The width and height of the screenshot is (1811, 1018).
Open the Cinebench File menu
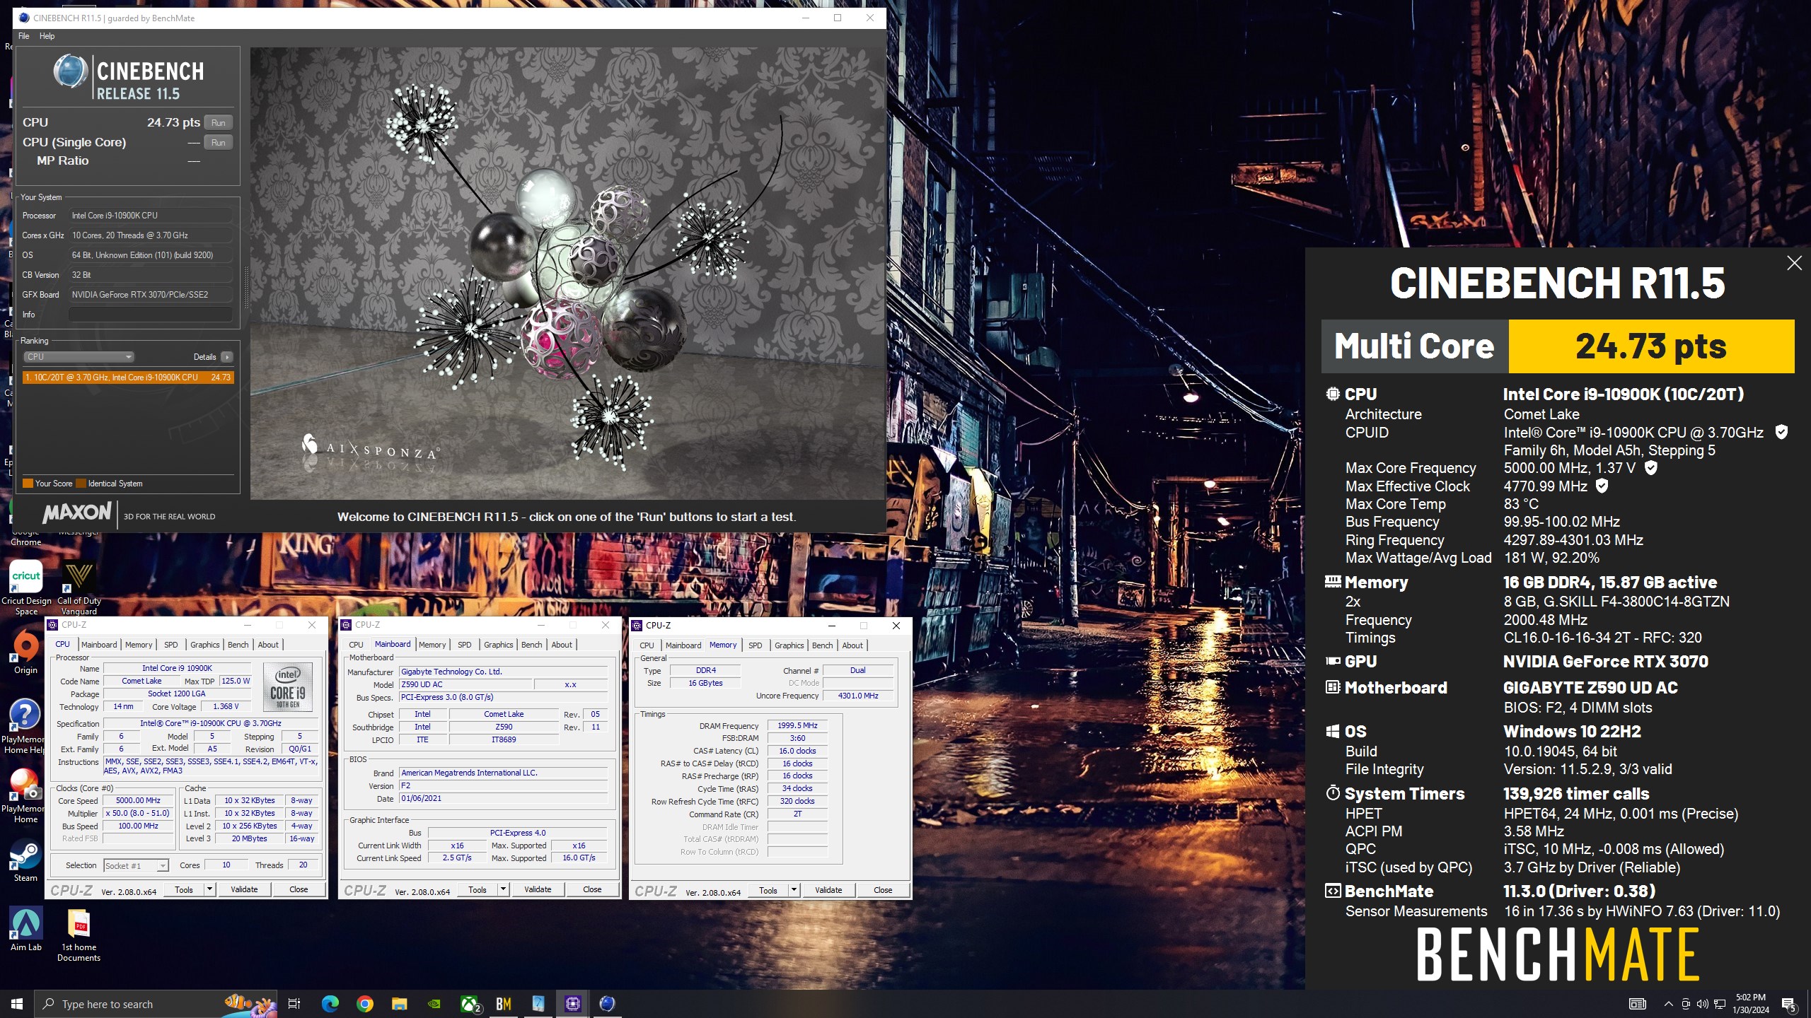[x=24, y=36]
